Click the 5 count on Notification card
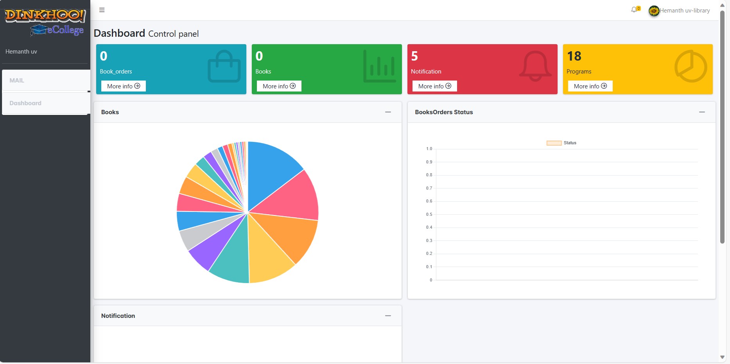The height and width of the screenshot is (364, 730). [414, 56]
